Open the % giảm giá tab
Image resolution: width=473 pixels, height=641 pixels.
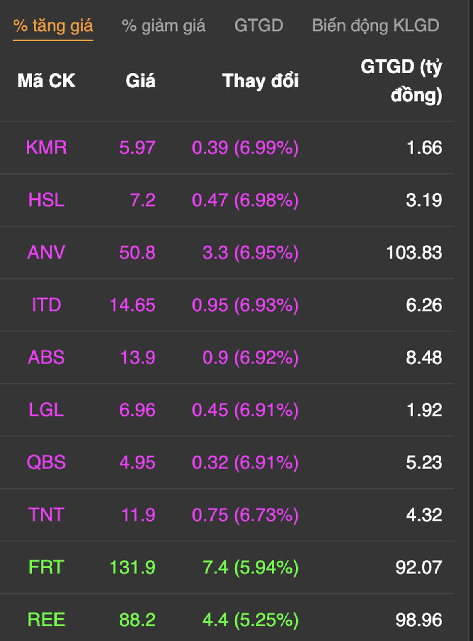pos(163,26)
